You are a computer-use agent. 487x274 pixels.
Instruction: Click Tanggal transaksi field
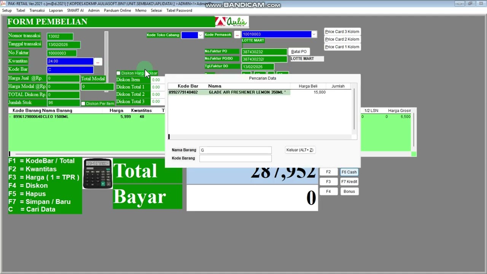(64, 45)
